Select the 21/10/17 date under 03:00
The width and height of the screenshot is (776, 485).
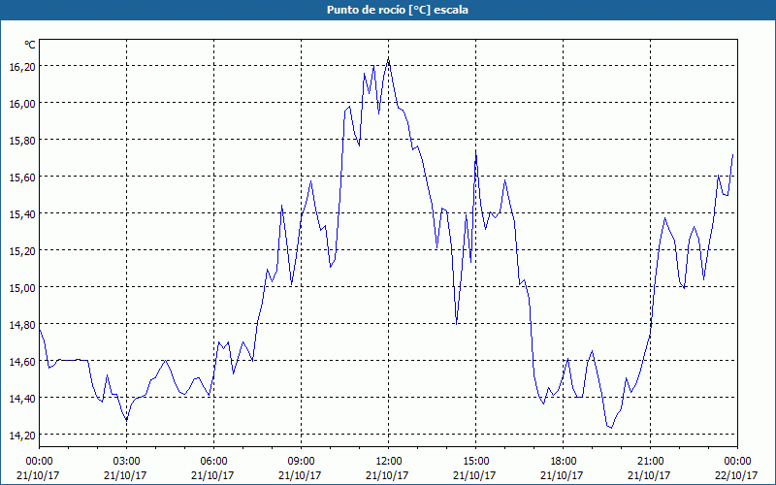(125, 475)
